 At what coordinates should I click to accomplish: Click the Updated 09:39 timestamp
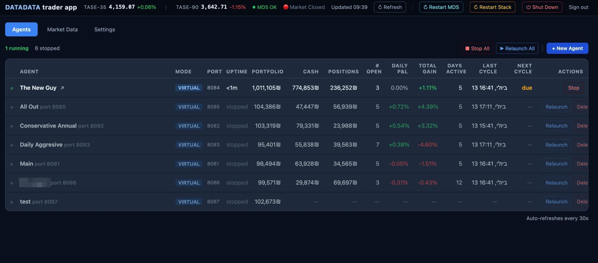349,7
